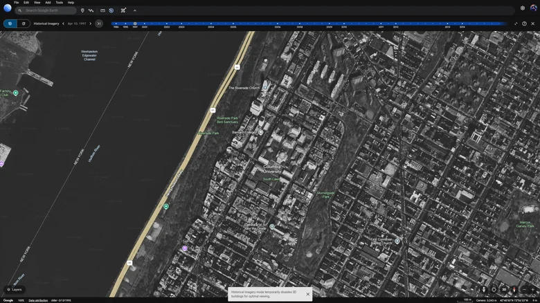Close the historical imagery bar
This screenshot has width=540, height=303.
(533, 24)
